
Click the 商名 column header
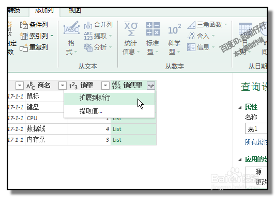(47, 86)
